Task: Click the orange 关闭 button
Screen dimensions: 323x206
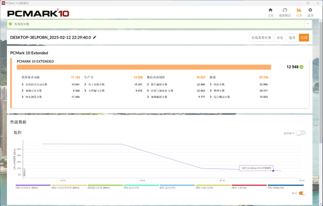Action: [x=304, y=37]
